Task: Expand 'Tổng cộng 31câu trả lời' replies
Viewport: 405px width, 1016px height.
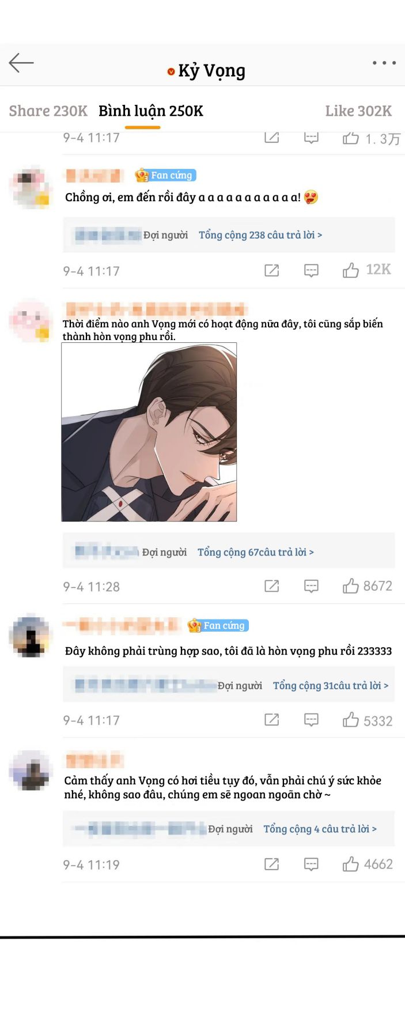Action: [x=331, y=685]
